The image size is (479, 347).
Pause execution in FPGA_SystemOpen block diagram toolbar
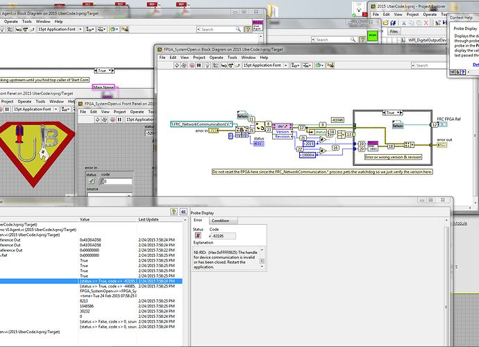[199, 65]
